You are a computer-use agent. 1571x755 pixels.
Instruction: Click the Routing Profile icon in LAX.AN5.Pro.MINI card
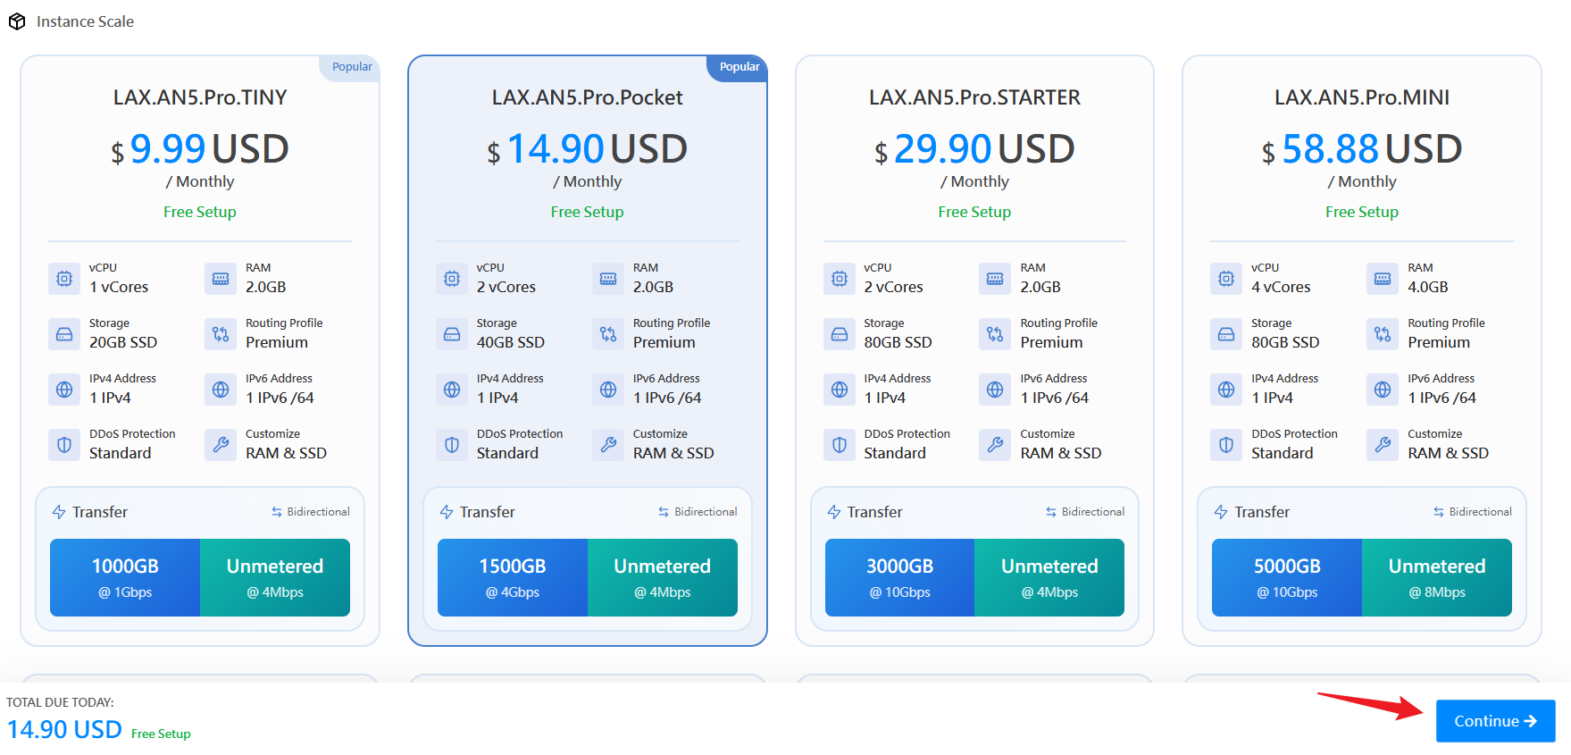coord(1383,334)
